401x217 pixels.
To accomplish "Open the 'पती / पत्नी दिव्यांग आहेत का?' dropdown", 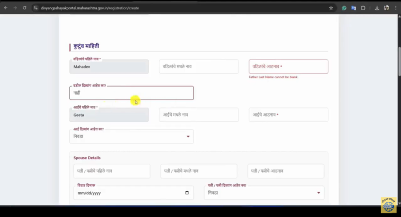I will pos(264,193).
